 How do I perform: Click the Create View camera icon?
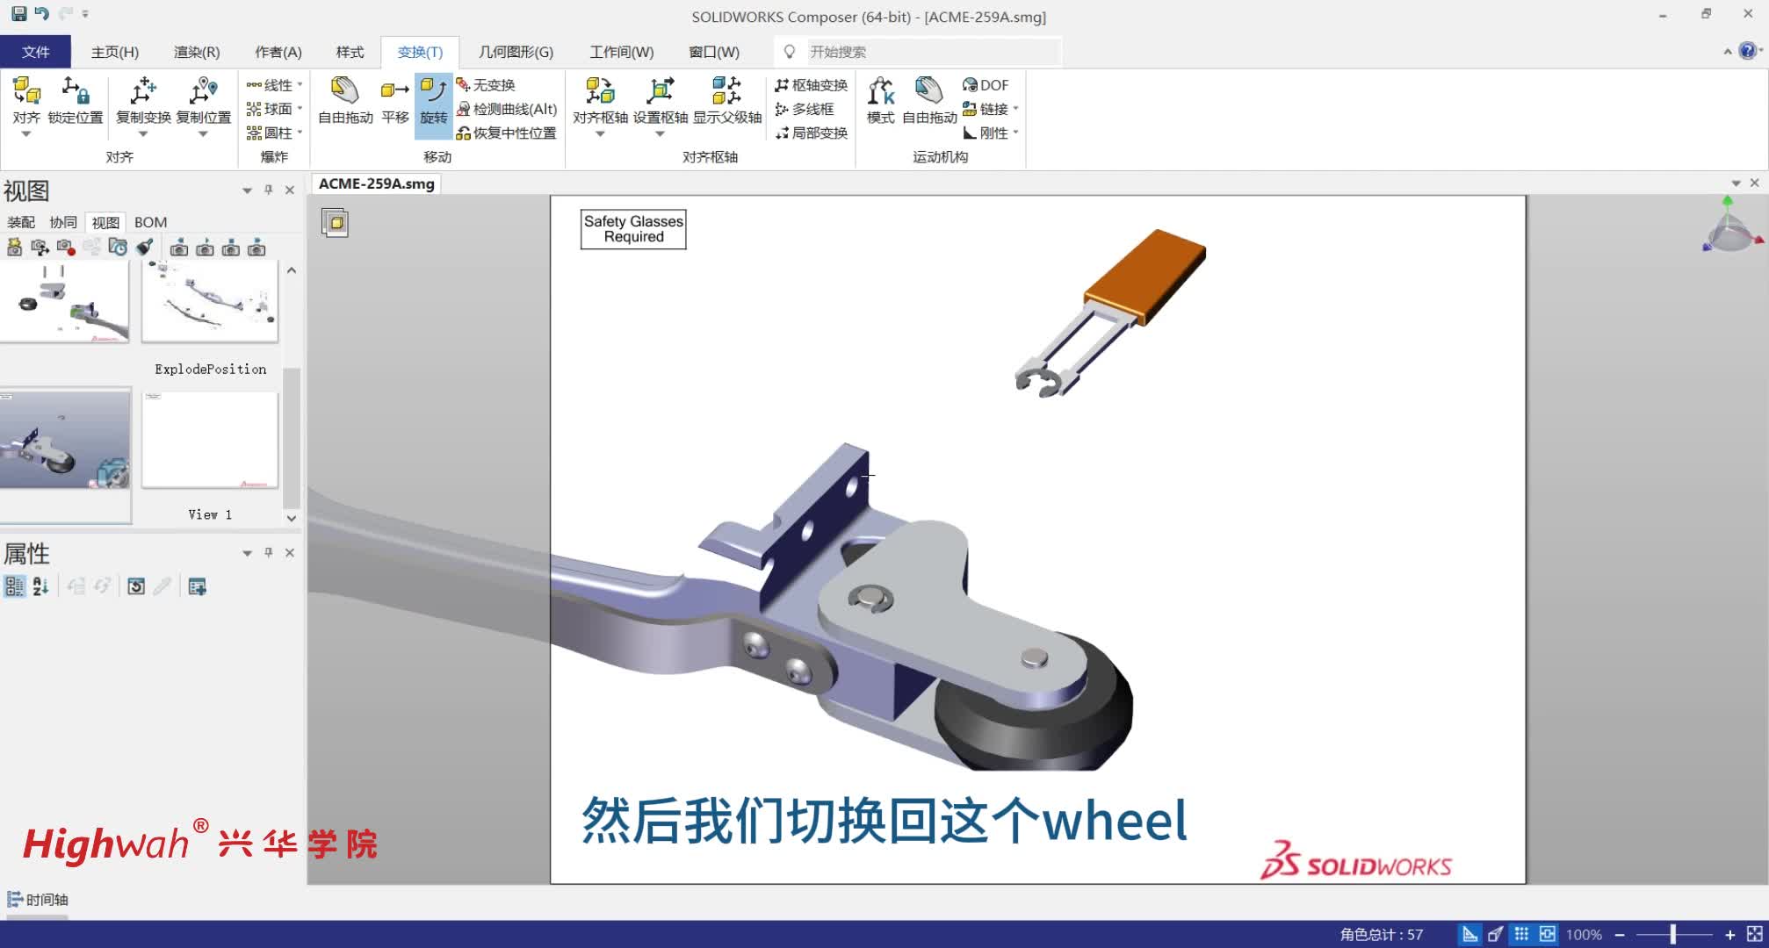click(14, 248)
